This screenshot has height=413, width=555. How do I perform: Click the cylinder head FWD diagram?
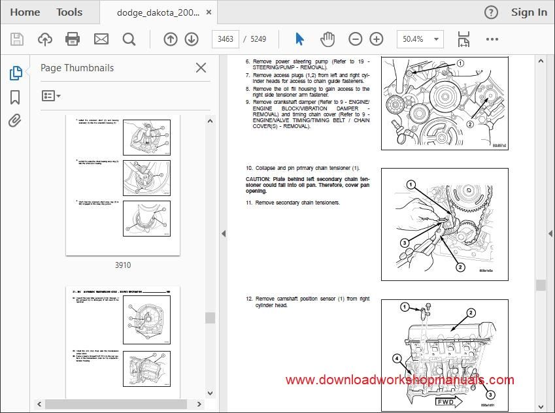pyautogui.click(x=445, y=355)
